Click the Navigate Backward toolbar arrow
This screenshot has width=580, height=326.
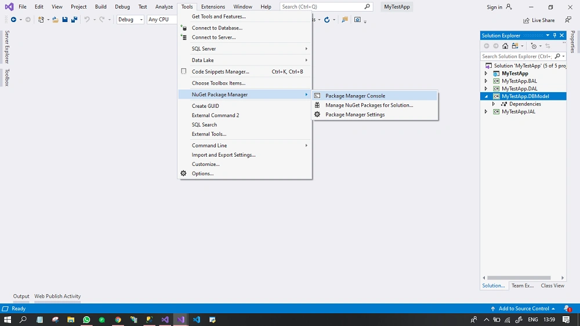point(14,20)
